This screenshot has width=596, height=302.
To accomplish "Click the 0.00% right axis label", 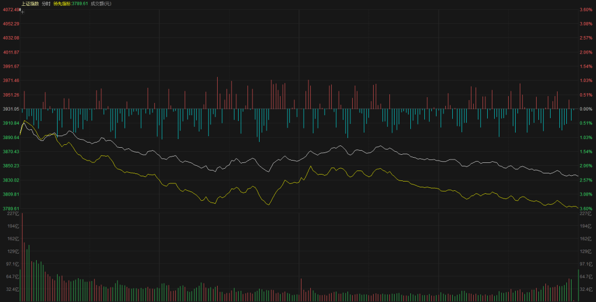I will click(x=586, y=109).
